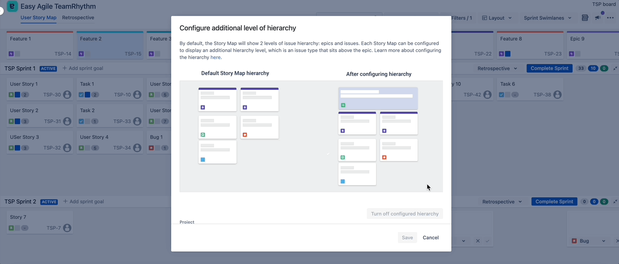The image size is (619, 264).
Task: Open the three-dot more options menu
Action: pyautogui.click(x=610, y=18)
